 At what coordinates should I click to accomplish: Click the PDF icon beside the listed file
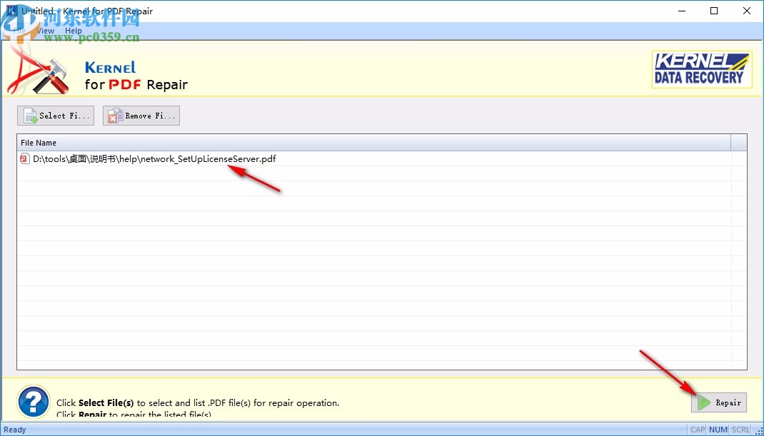[24, 159]
